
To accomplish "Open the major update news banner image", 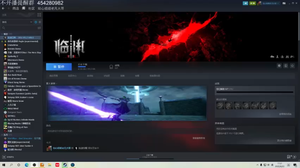I will [x=126, y=103].
